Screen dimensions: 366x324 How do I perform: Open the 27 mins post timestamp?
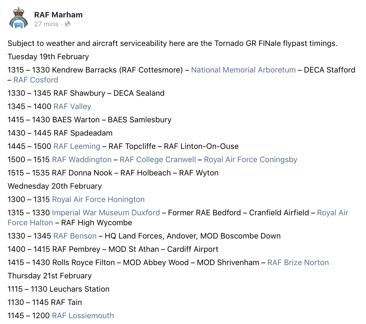click(x=46, y=24)
